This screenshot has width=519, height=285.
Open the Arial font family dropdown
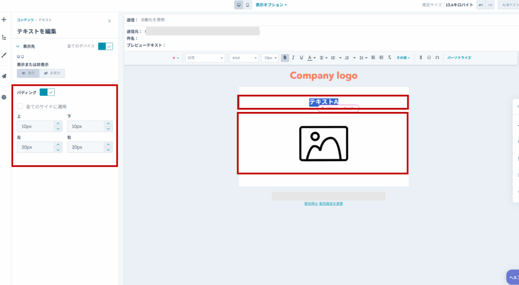point(244,58)
